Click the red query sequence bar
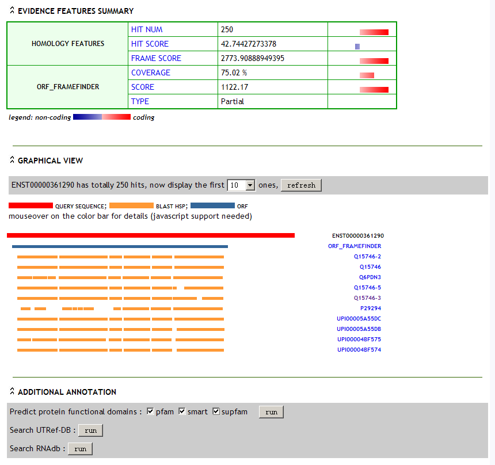Screen dimensions: 495x465 pyautogui.click(x=150, y=235)
